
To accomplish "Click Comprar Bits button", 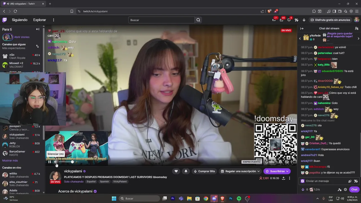I will 204,171.
